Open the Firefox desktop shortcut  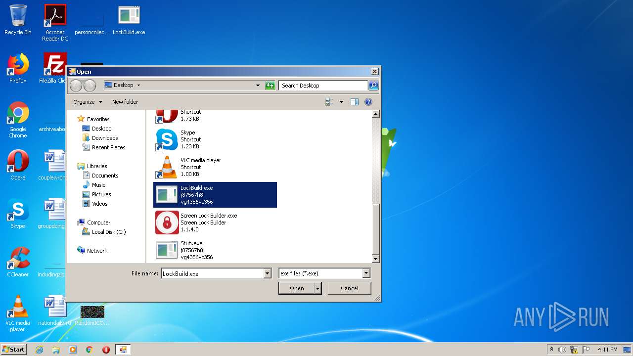click(18, 68)
